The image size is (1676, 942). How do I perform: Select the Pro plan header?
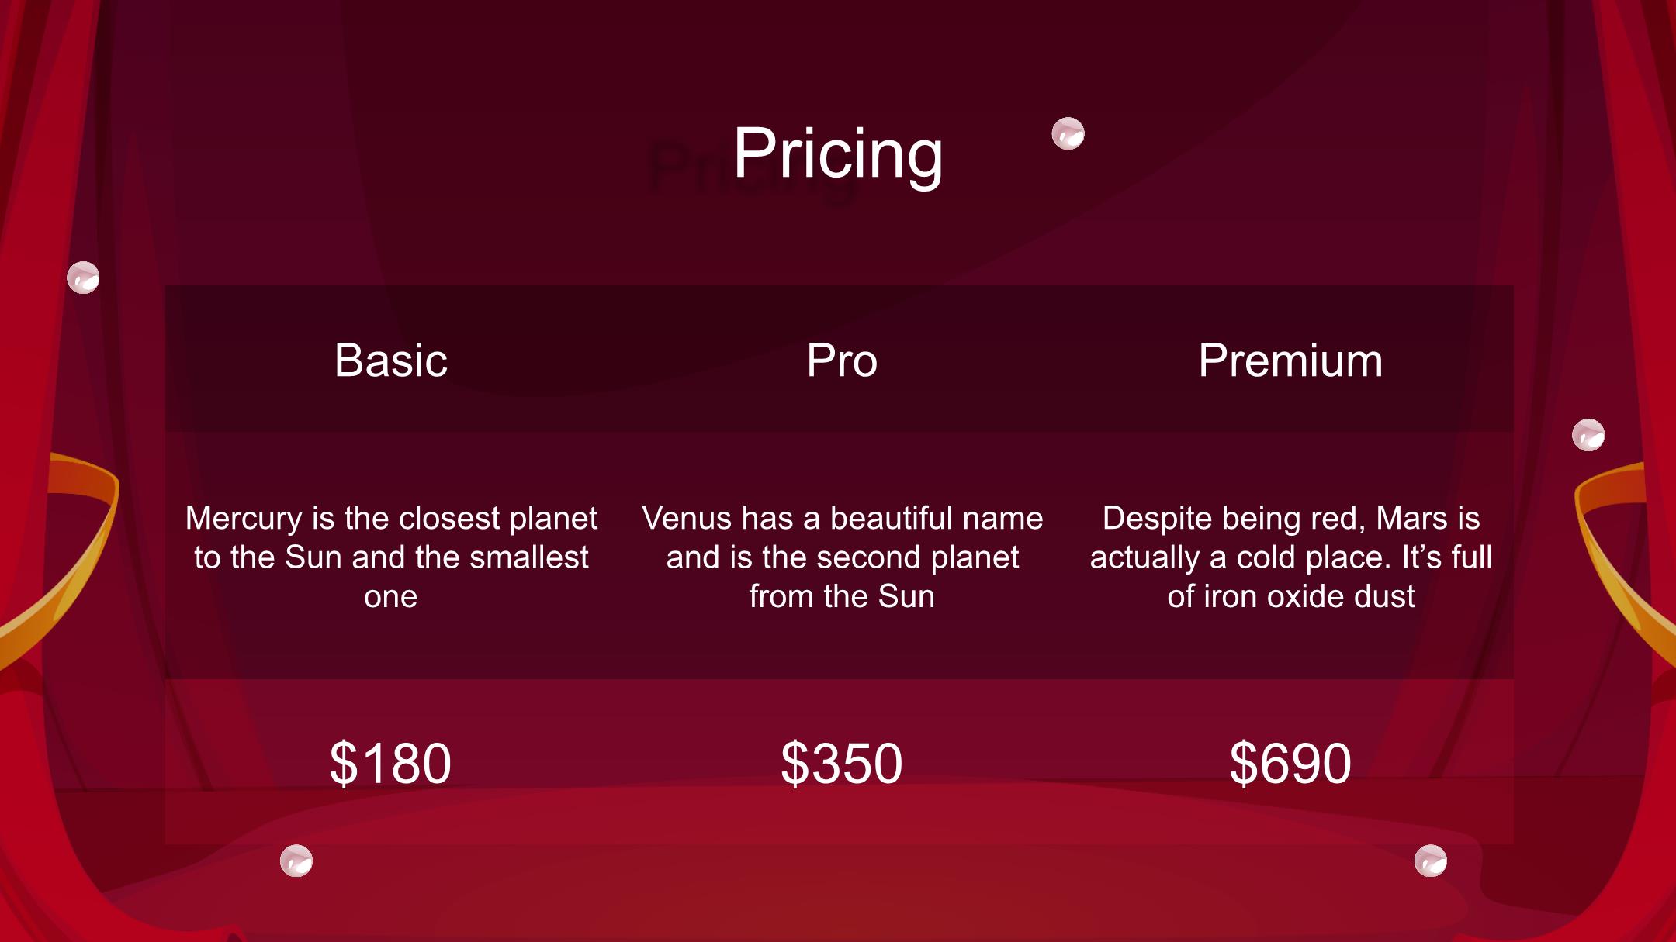click(842, 361)
